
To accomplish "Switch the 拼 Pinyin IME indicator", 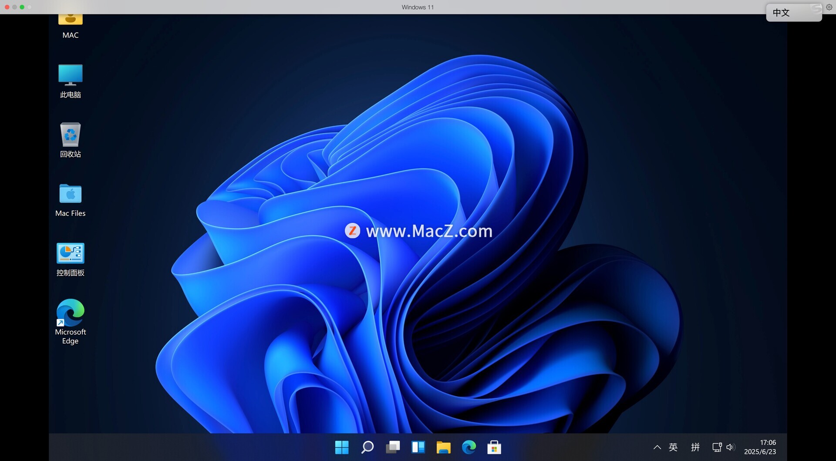I will [x=695, y=447].
